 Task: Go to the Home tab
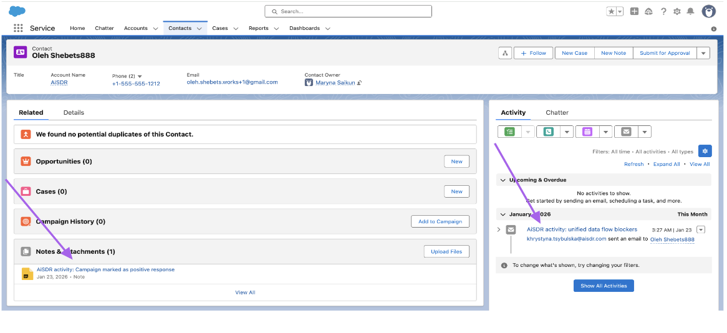click(77, 28)
